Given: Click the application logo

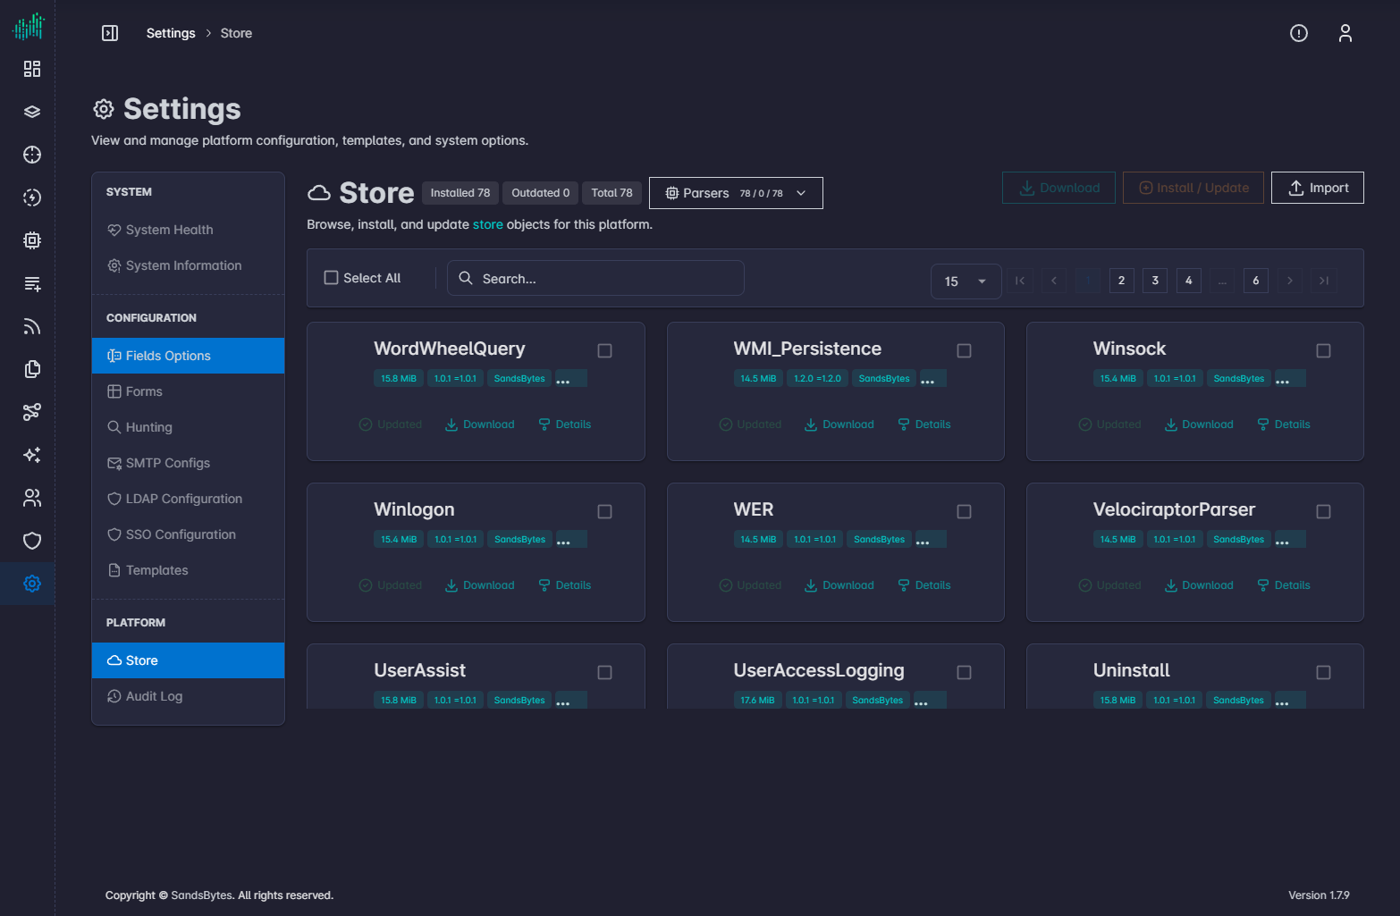Looking at the screenshot, I should tap(29, 26).
